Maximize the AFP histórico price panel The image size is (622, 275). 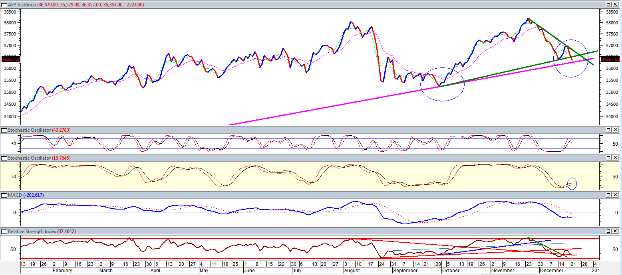point(608,4)
